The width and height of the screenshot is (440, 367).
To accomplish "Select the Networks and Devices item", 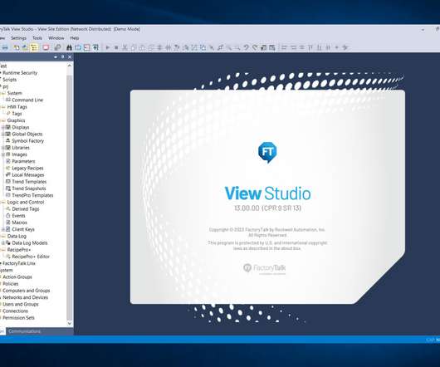I will (x=25, y=297).
